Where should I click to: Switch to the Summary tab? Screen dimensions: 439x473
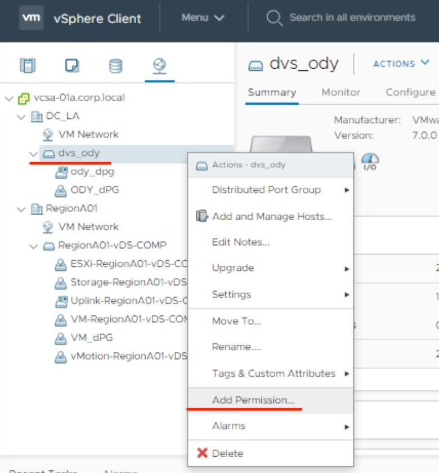(272, 92)
